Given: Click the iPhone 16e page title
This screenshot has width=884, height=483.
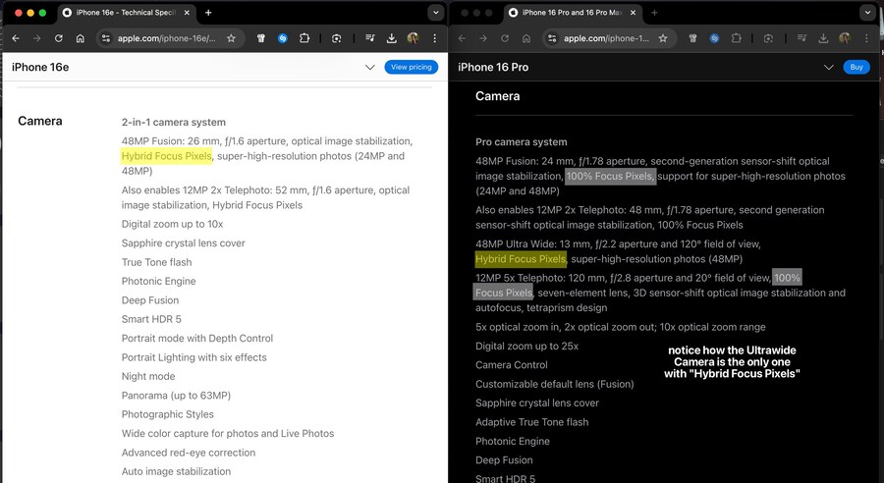Looking at the screenshot, I should (40, 67).
